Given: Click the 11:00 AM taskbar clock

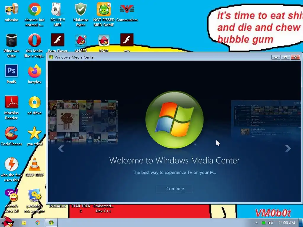Looking at the screenshot, I should [x=287, y=223].
